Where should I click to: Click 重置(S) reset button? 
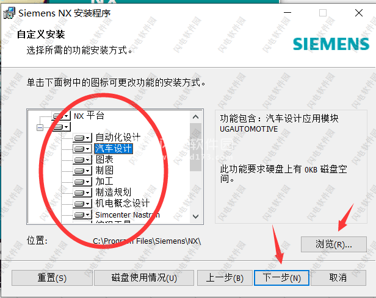52,278
